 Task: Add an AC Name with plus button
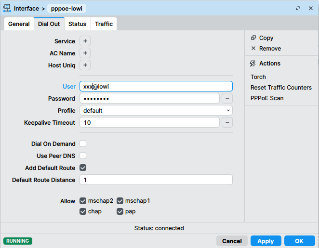[85, 53]
